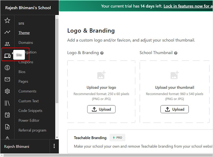Click Upload button under Upload your logo
The image size is (213, 157).
[101, 109]
